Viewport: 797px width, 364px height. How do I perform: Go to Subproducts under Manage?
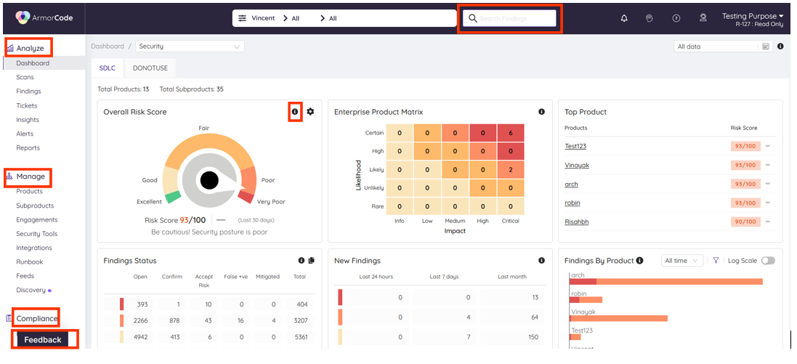(x=35, y=206)
